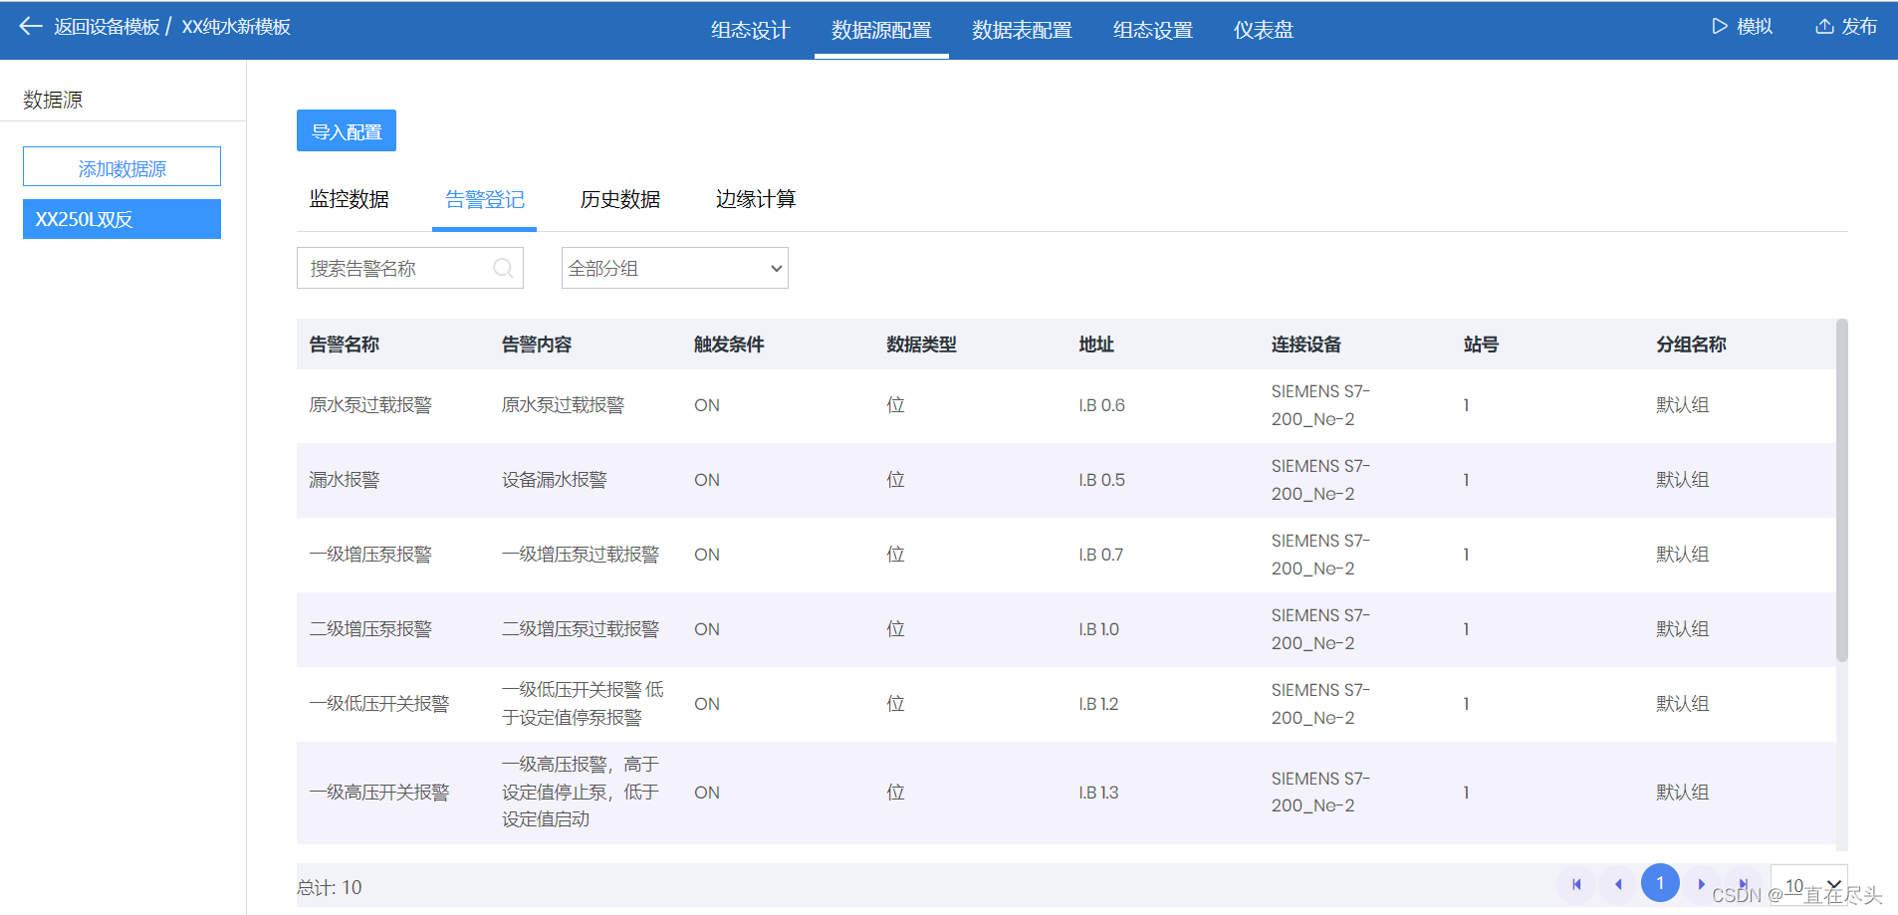Switch to 数据源配置 tab

(881, 30)
